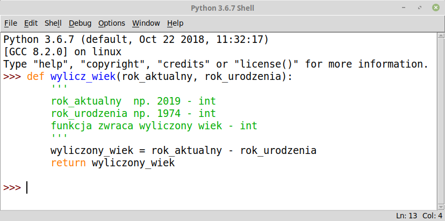Maximize the Python Shell window
445x221 pixels.
click(x=420, y=8)
